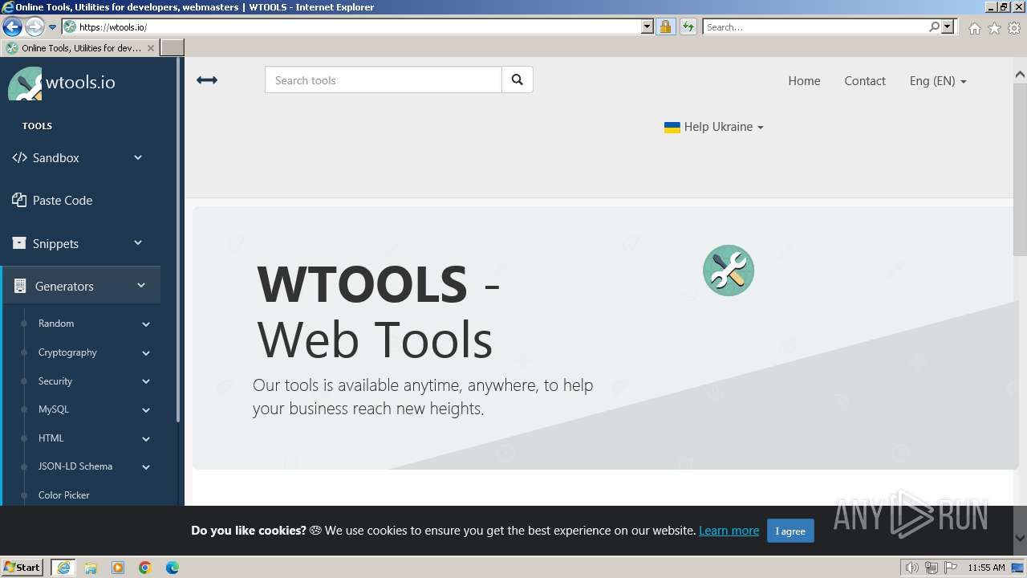This screenshot has height=578, width=1027.
Task: Expand the MySQL submenu chevron
Action: click(x=146, y=410)
